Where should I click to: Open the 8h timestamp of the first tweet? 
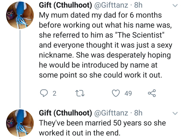(138, 5)
